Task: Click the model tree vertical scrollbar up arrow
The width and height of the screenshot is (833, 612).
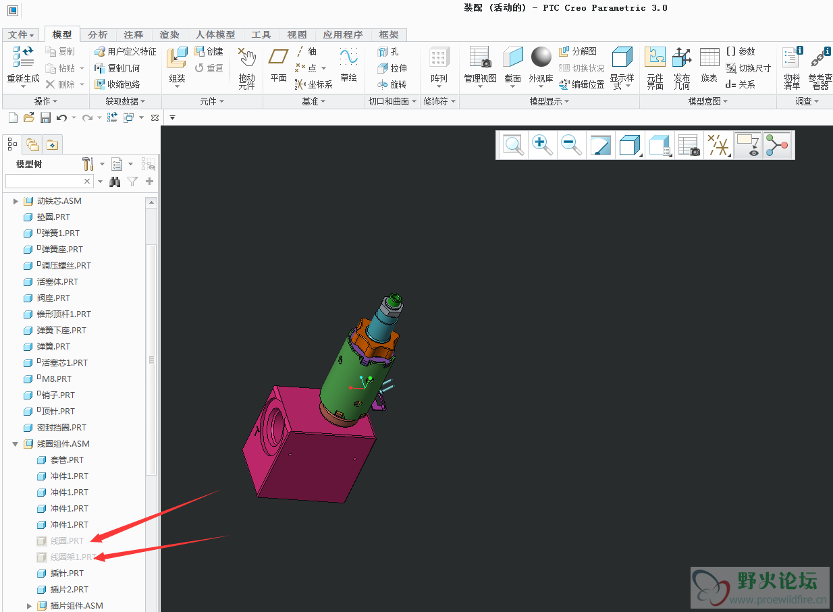Action: (152, 202)
